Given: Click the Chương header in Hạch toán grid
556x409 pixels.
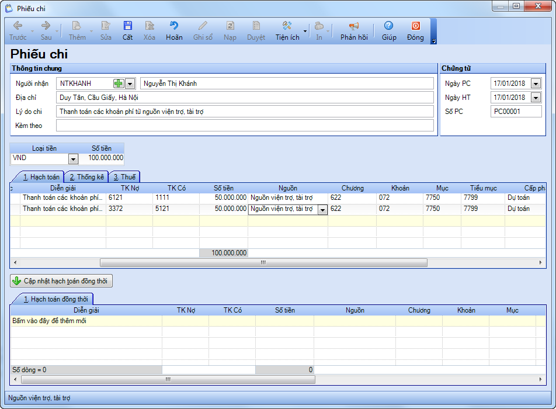Looking at the screenshot, I should [352, 188].
